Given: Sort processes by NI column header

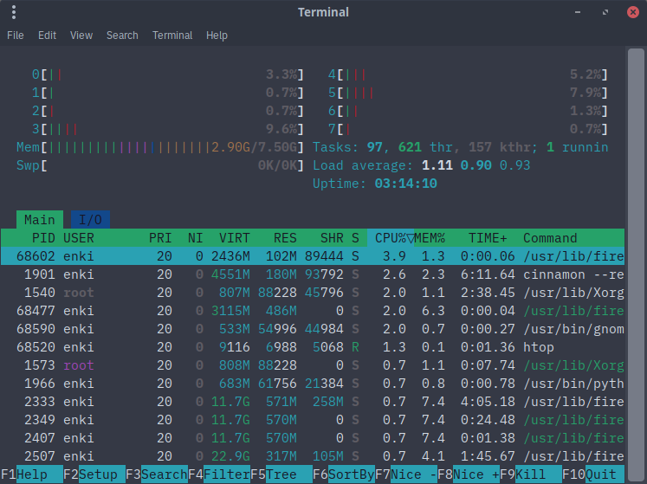Looking at the screenshot, I should coord(195,238).
